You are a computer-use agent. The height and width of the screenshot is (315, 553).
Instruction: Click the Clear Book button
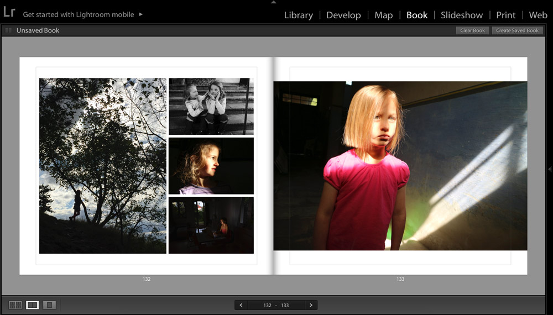click(472, 30)
